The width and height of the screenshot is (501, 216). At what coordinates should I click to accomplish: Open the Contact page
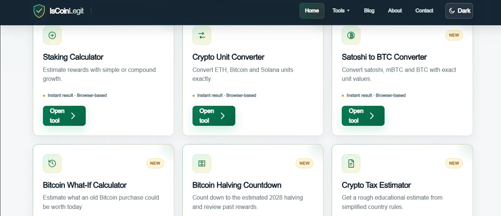[x=424, y=11]
